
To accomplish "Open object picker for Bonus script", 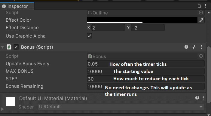I will (201, 56).
